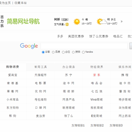Open the 麦当劳 link
This screenshot has width=132, height=132.
41,116
